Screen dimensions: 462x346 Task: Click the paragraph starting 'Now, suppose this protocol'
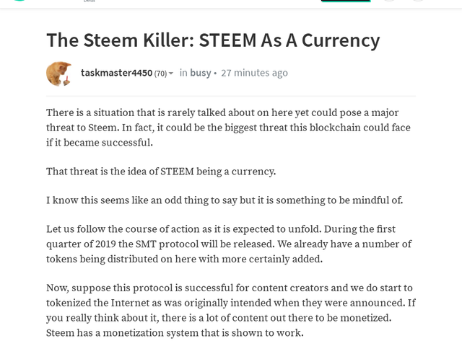230,302
